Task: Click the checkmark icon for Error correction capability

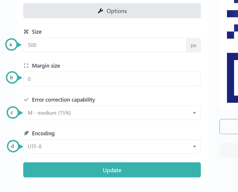Action: pyautogui.click(x=26, y=100)
